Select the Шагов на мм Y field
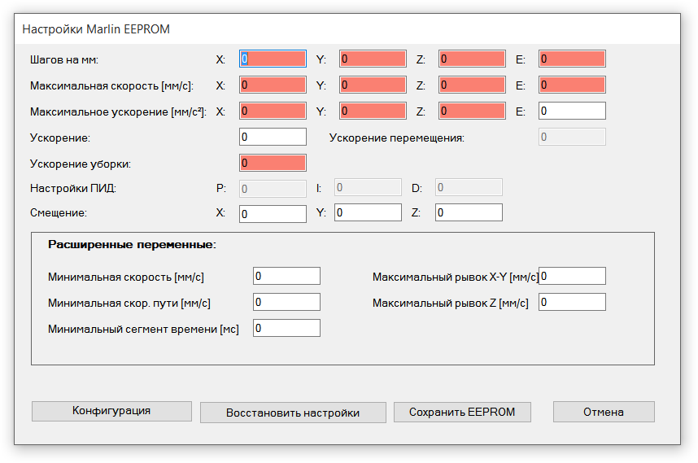This screenshot has width=698, height=463. pyautogui.click(x=373, y=59)
